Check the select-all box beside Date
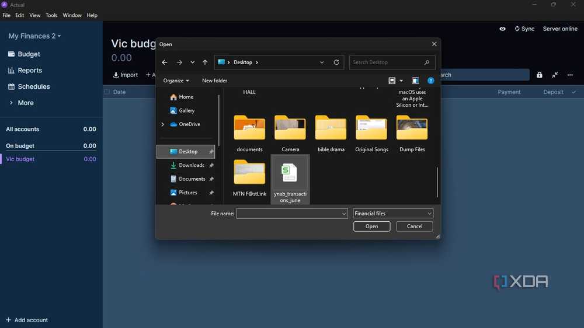The image size is (584, 328). [x=107, y=92]
